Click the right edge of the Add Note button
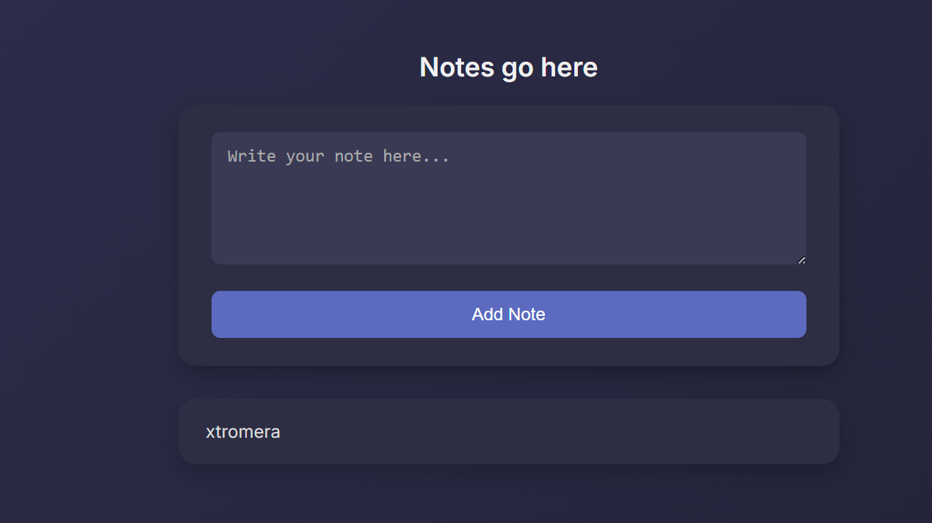Image resolution: width=932 pixels, height=523 pixels. coord(798,314)
